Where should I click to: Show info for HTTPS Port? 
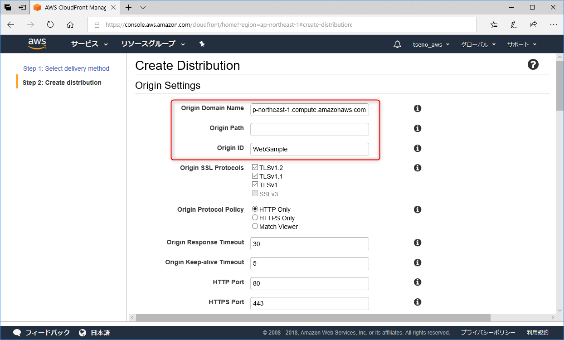click(418, 302)
